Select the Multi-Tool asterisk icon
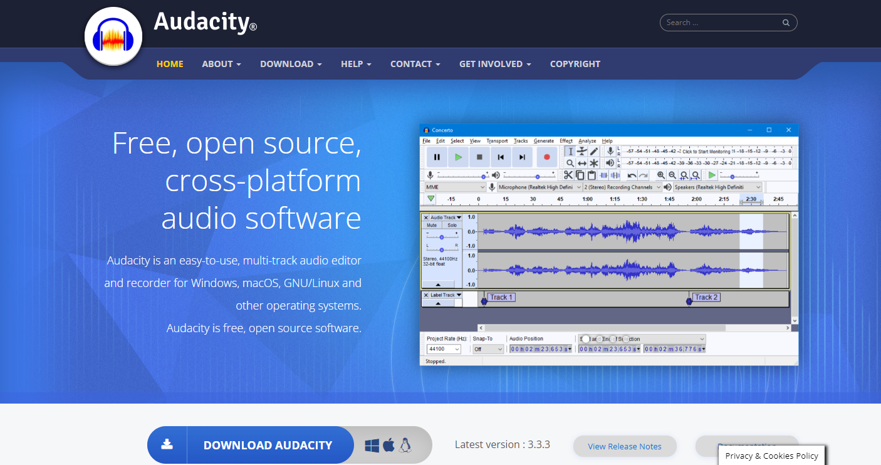The width and height of the screenshot is (881, 465). [594, 163]
